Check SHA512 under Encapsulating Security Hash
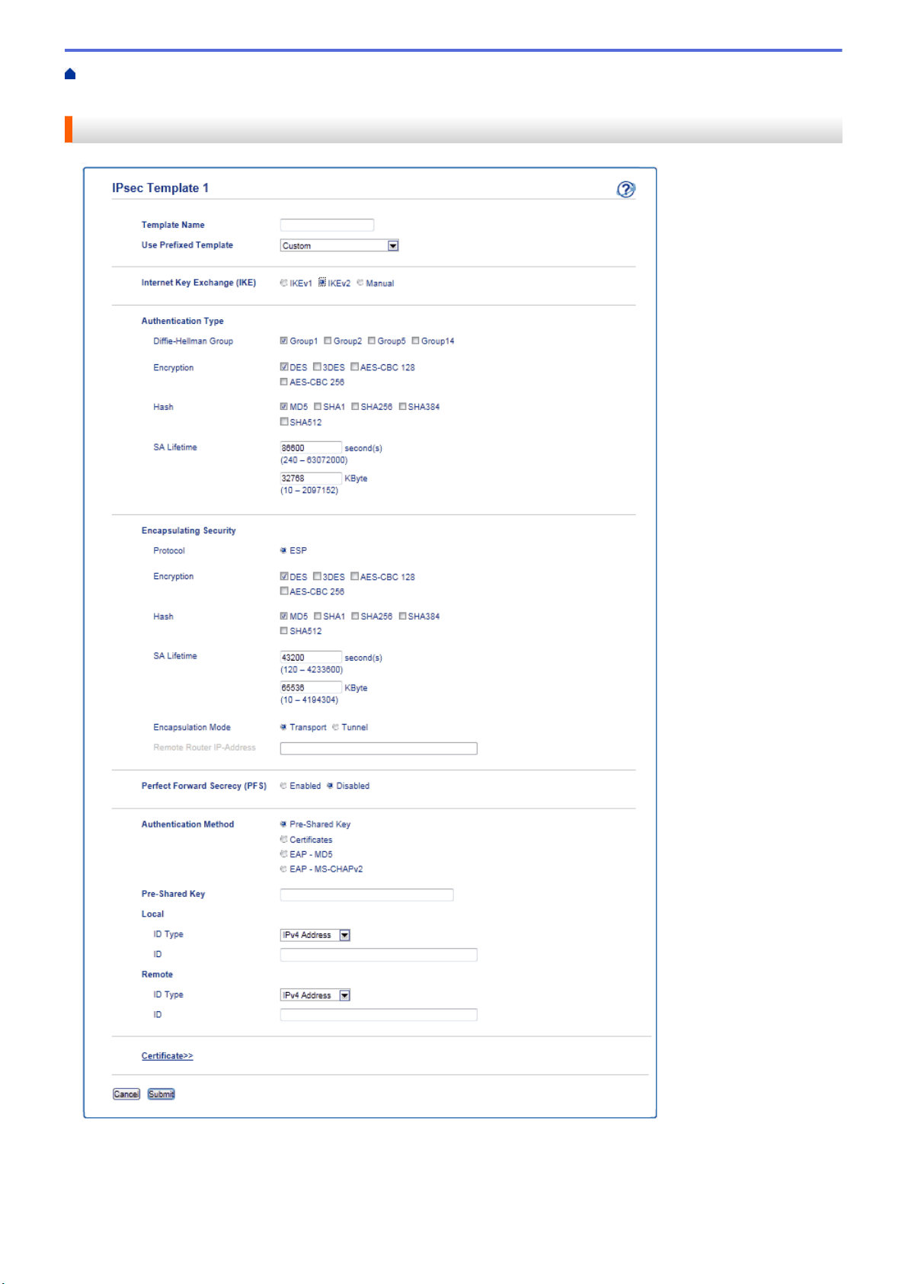 coord(284,630)
